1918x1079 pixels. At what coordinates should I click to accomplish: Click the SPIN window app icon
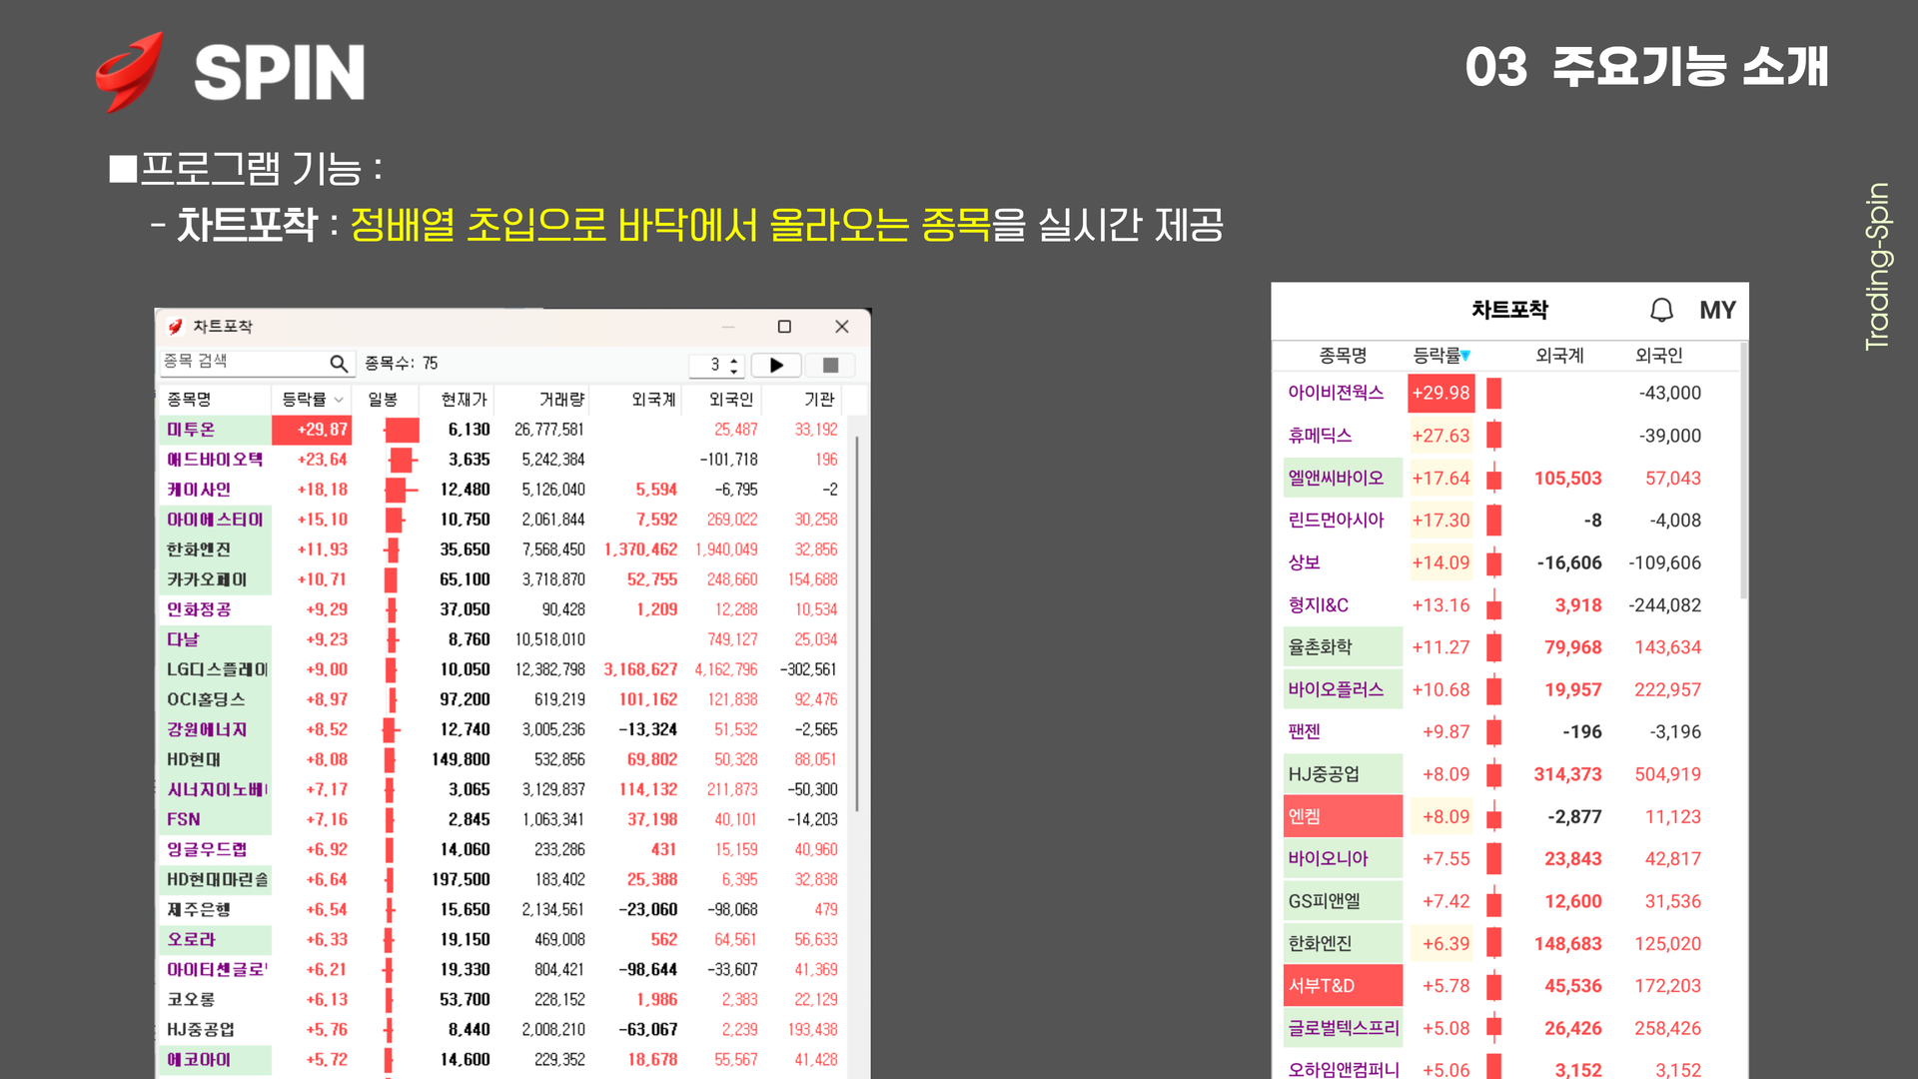176,327
